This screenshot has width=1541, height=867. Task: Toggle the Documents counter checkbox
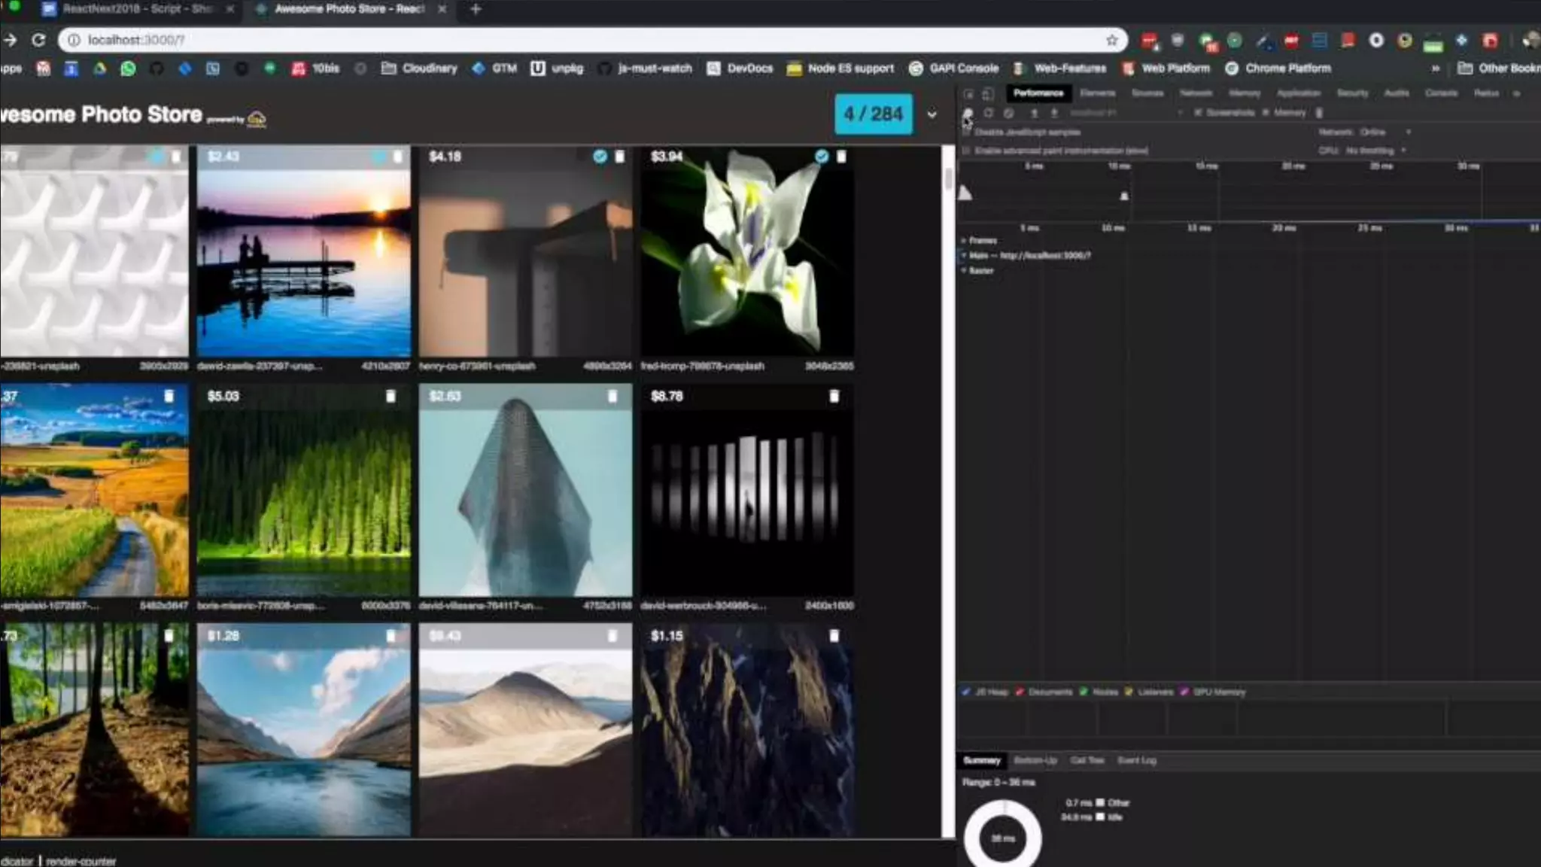click(x=1020, y=692)
